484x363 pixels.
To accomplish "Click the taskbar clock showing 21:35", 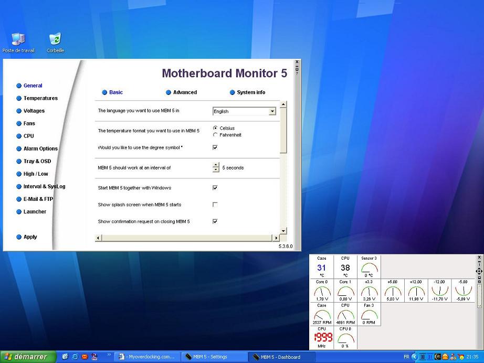I will [x=472, y=357].
